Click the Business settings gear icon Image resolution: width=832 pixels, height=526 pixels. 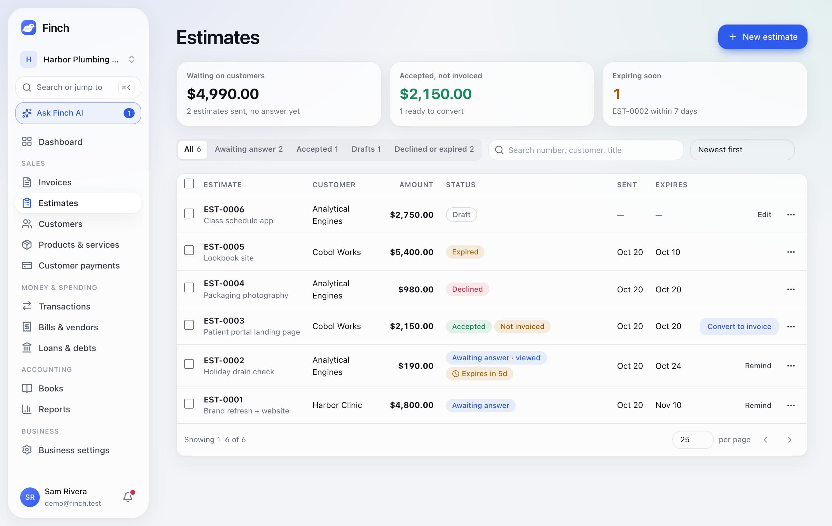tap(27, 450)
